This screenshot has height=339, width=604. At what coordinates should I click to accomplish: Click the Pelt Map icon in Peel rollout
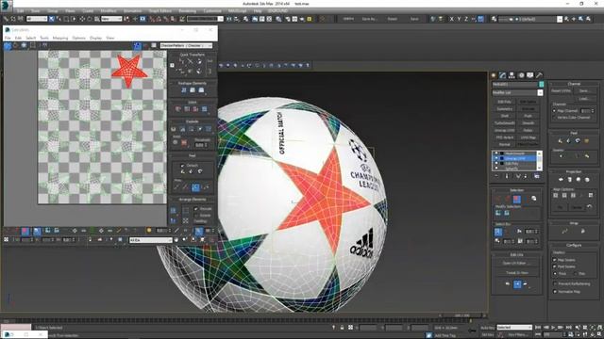[587, 140]
